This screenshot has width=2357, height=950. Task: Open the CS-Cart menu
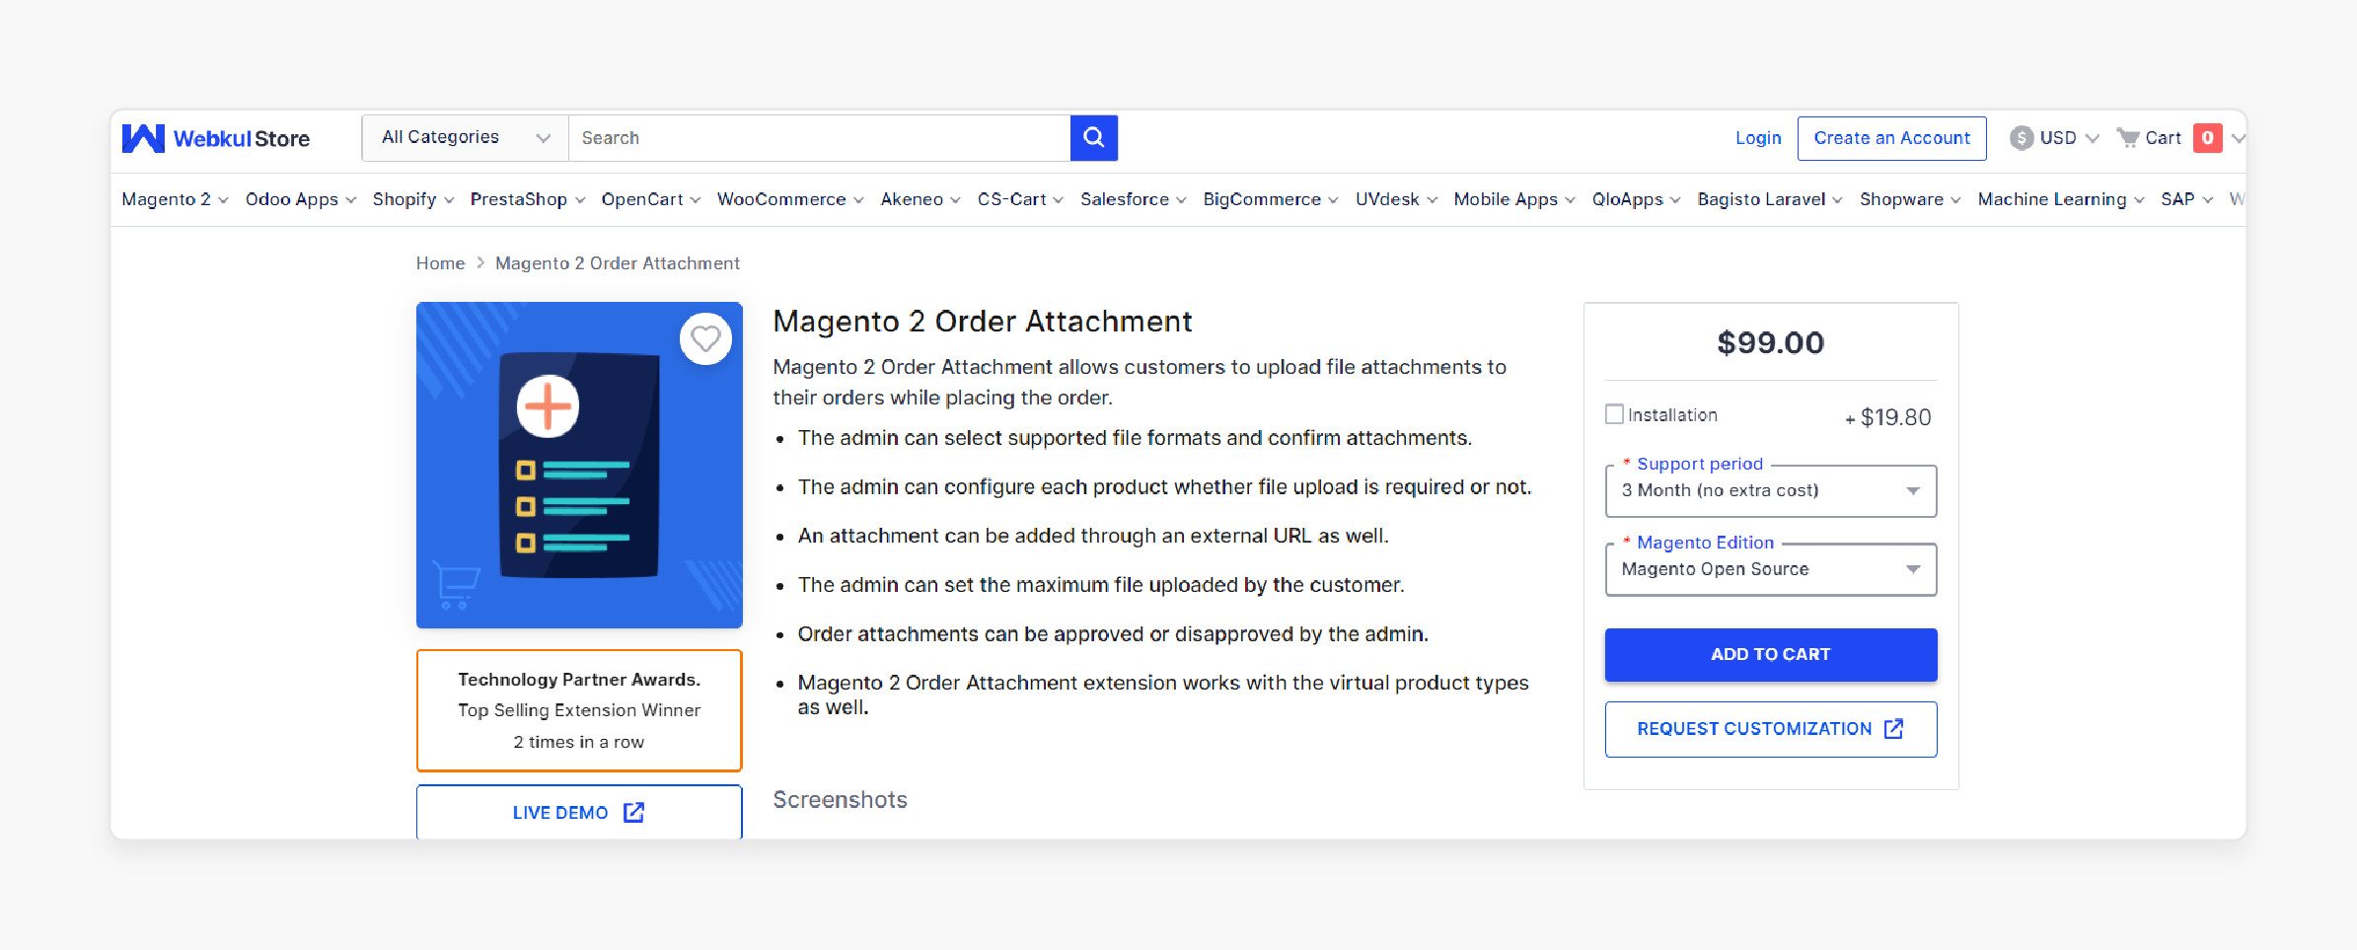click(x=1019, y=199)
